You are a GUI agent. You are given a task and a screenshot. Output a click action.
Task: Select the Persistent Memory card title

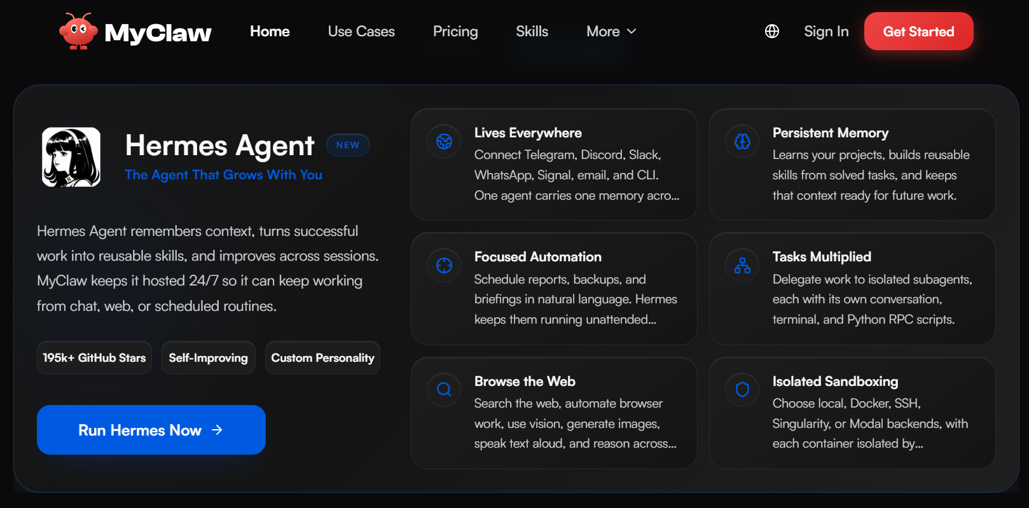831,133
